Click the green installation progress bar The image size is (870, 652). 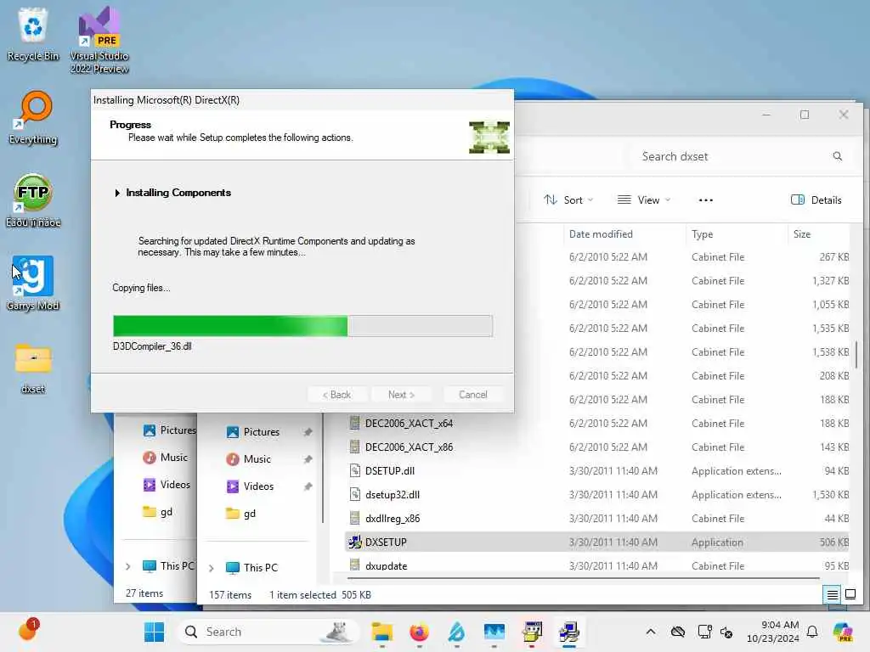click(303, 326)
